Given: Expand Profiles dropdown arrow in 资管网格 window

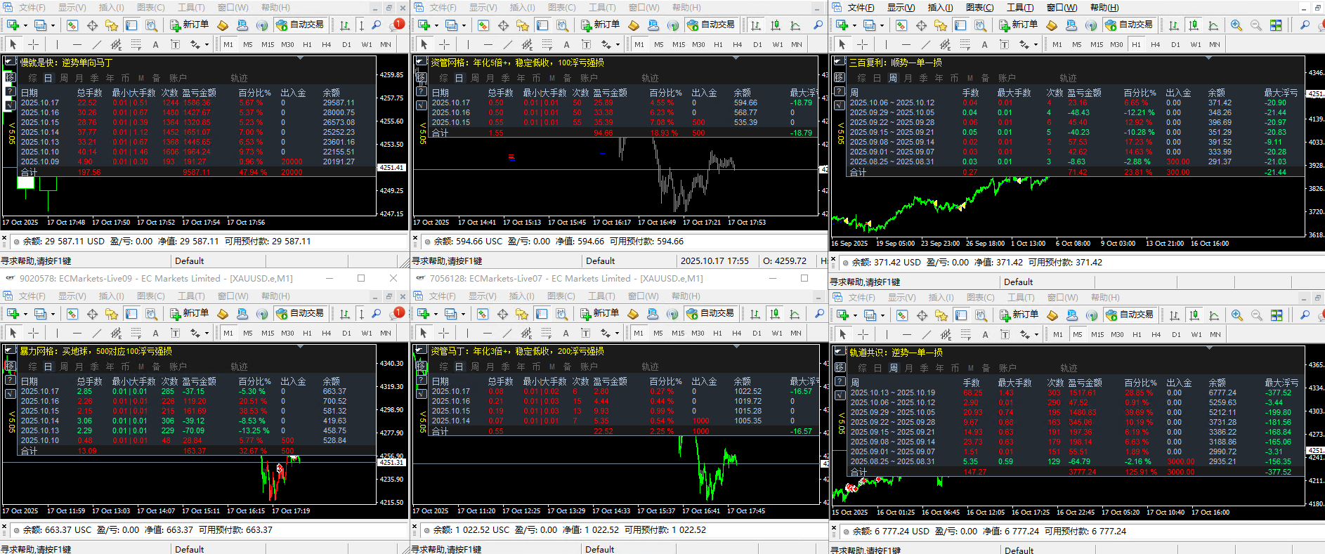Looking at the screenshot, I should tap(463, 25).
